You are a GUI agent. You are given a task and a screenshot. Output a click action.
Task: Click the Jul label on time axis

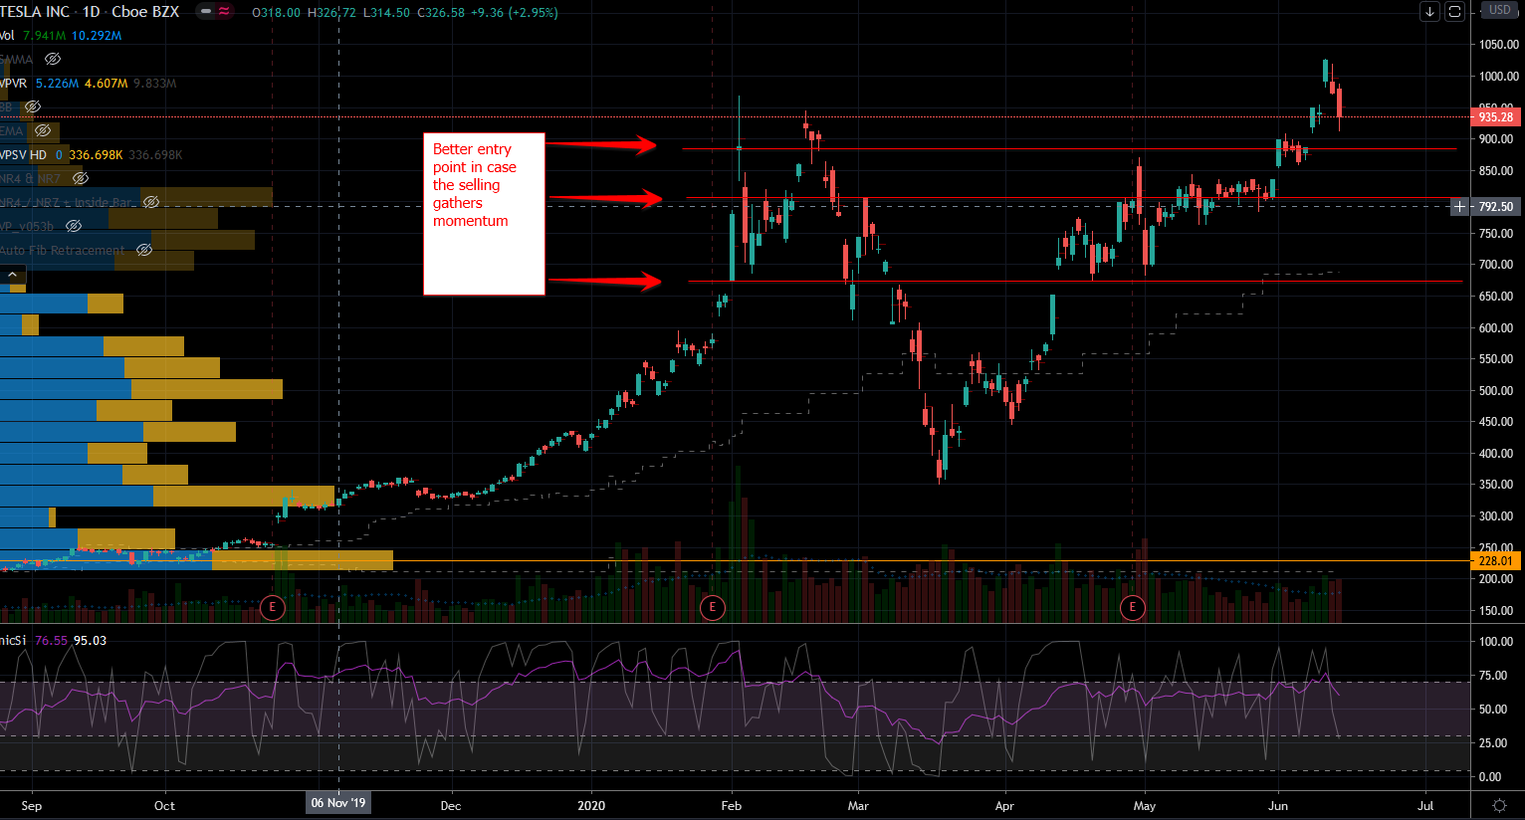tap(1425, 806)
